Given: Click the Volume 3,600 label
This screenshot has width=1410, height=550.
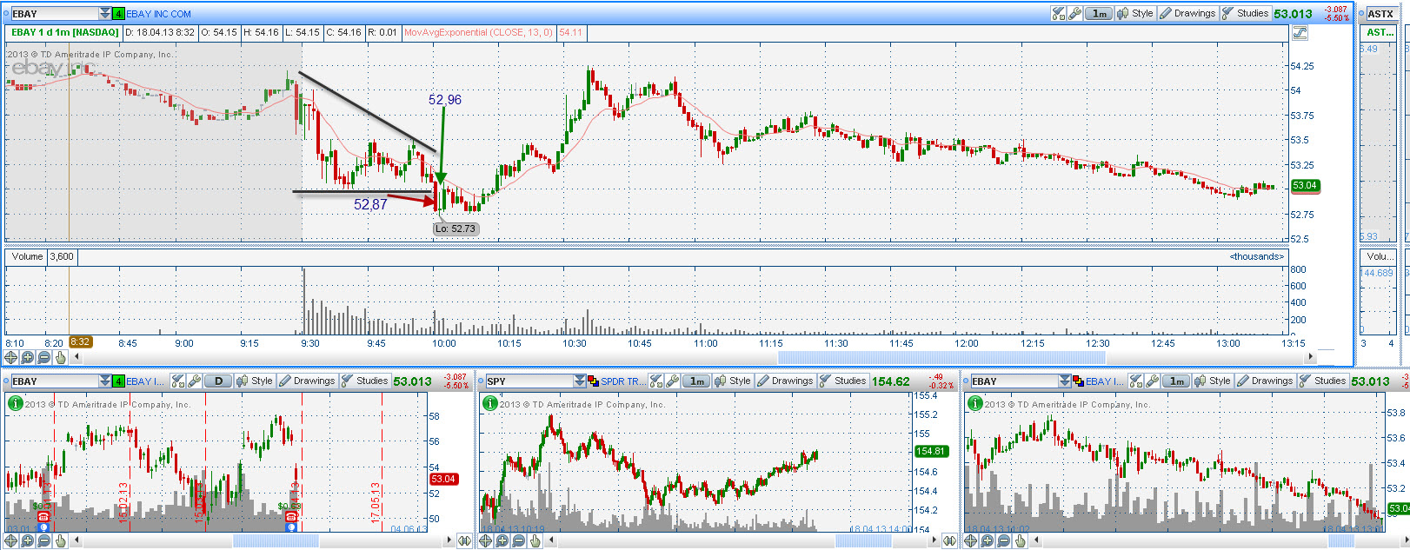Looking at the screenshot, I should pos(42,256).
